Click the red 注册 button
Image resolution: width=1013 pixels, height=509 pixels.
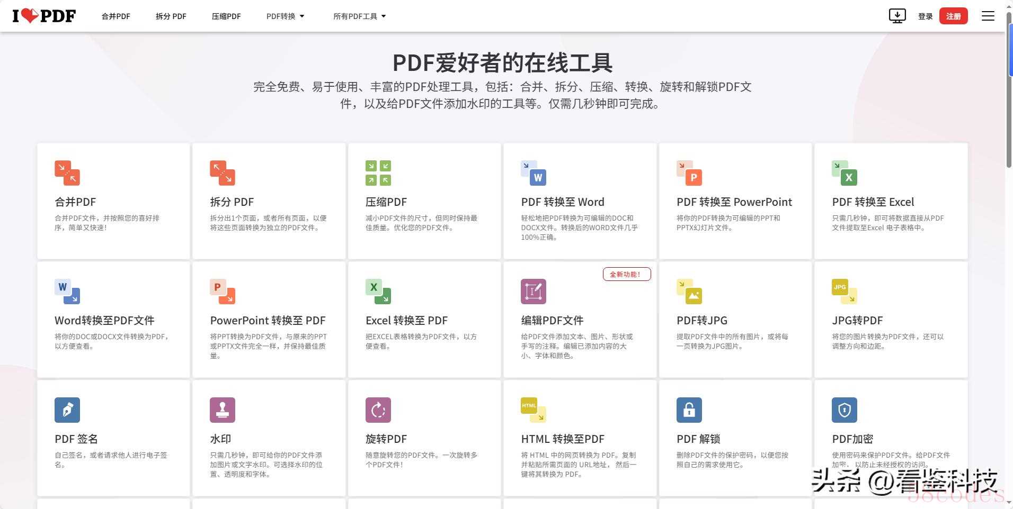pyautogui.click(x=953, y=16)
